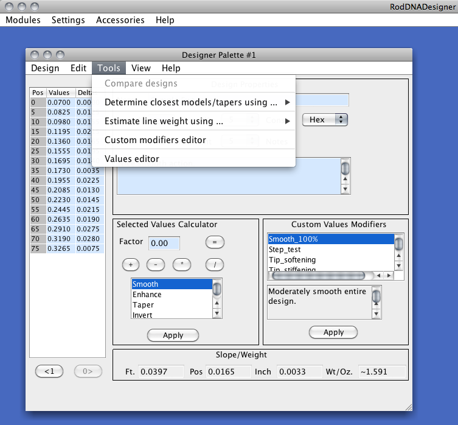Click the Designer Palette resize grip corner
Viewport: 458px width, 425px height.
pyautogui.click(x=409, y=407)
